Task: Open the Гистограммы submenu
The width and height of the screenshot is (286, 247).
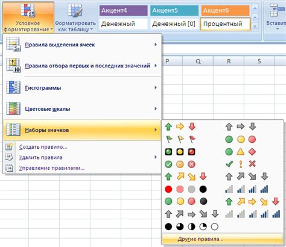Action: pos(82,88)
